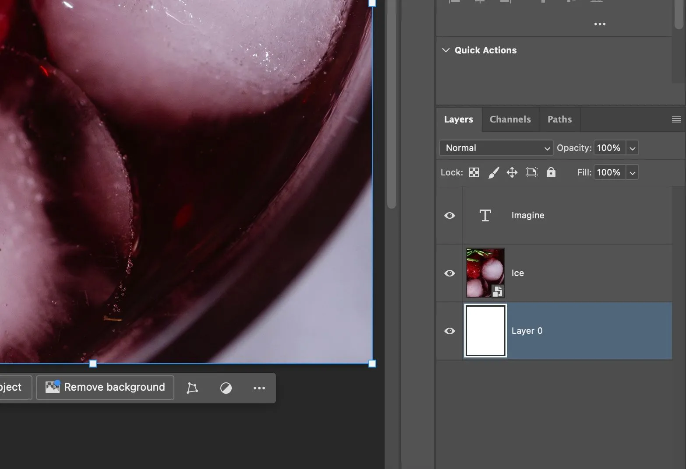
Task: Lock image pixels brush icon
Action: pos(493,172)
